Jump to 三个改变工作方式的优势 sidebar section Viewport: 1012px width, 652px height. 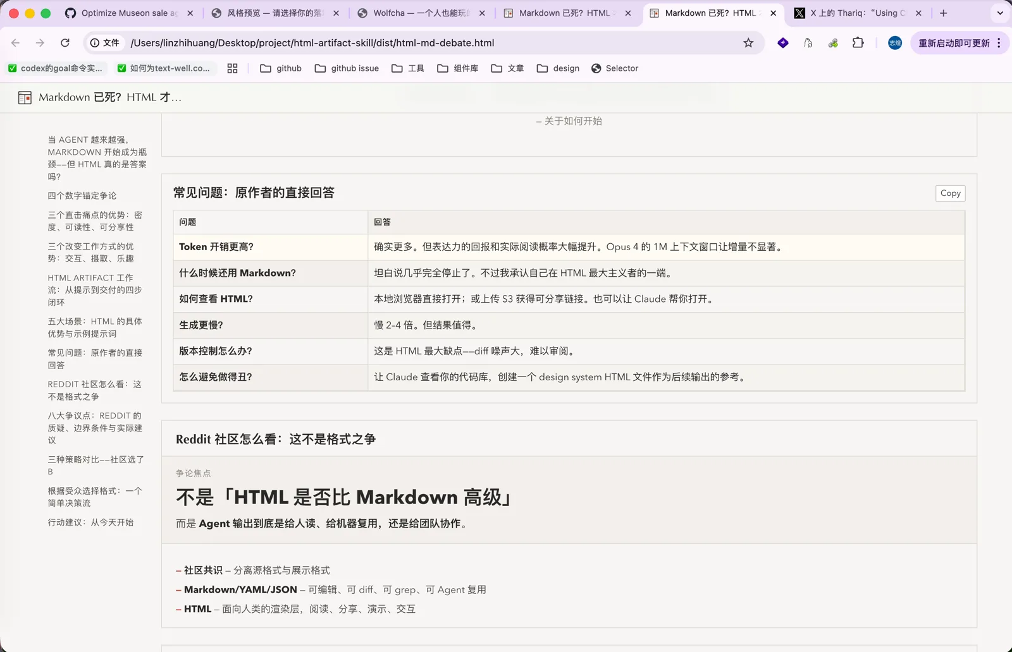(91, 252)
